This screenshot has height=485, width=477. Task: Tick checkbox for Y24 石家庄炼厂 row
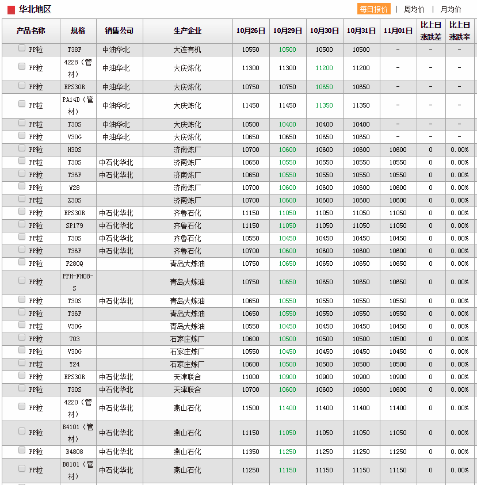pos(22,363)
